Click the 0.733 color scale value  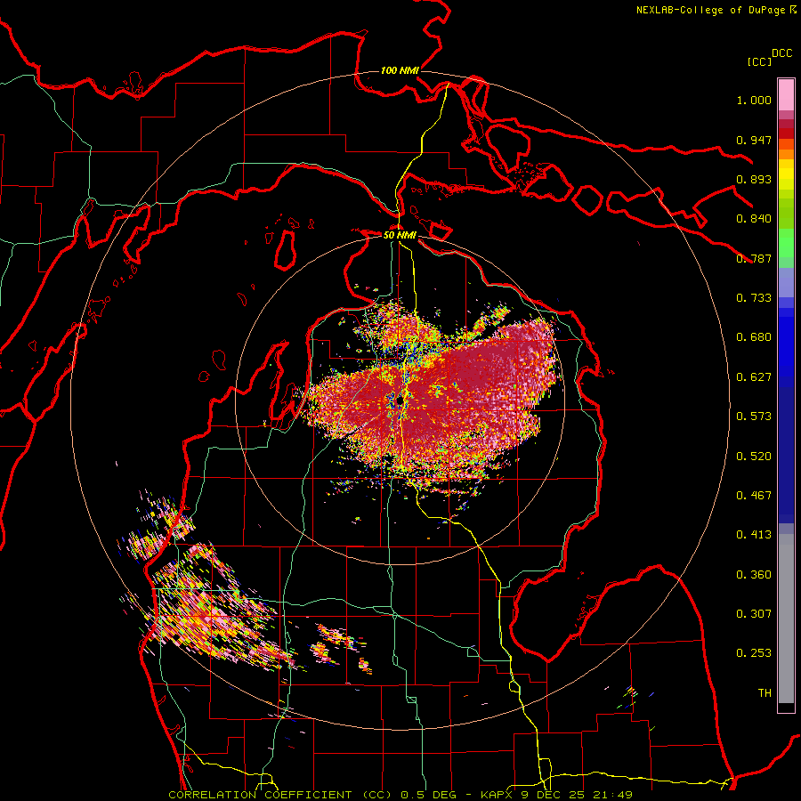[x=754, y=298]
